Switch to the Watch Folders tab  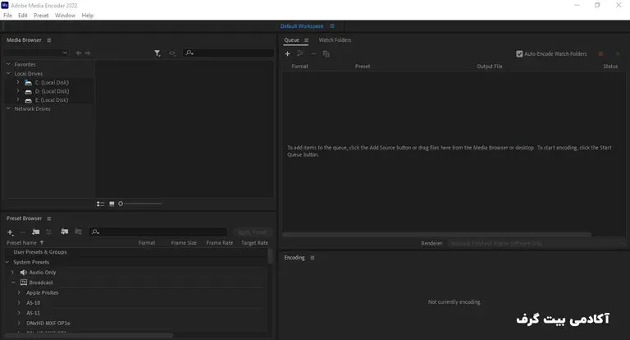pyautogui.click(x=335, y=40)
